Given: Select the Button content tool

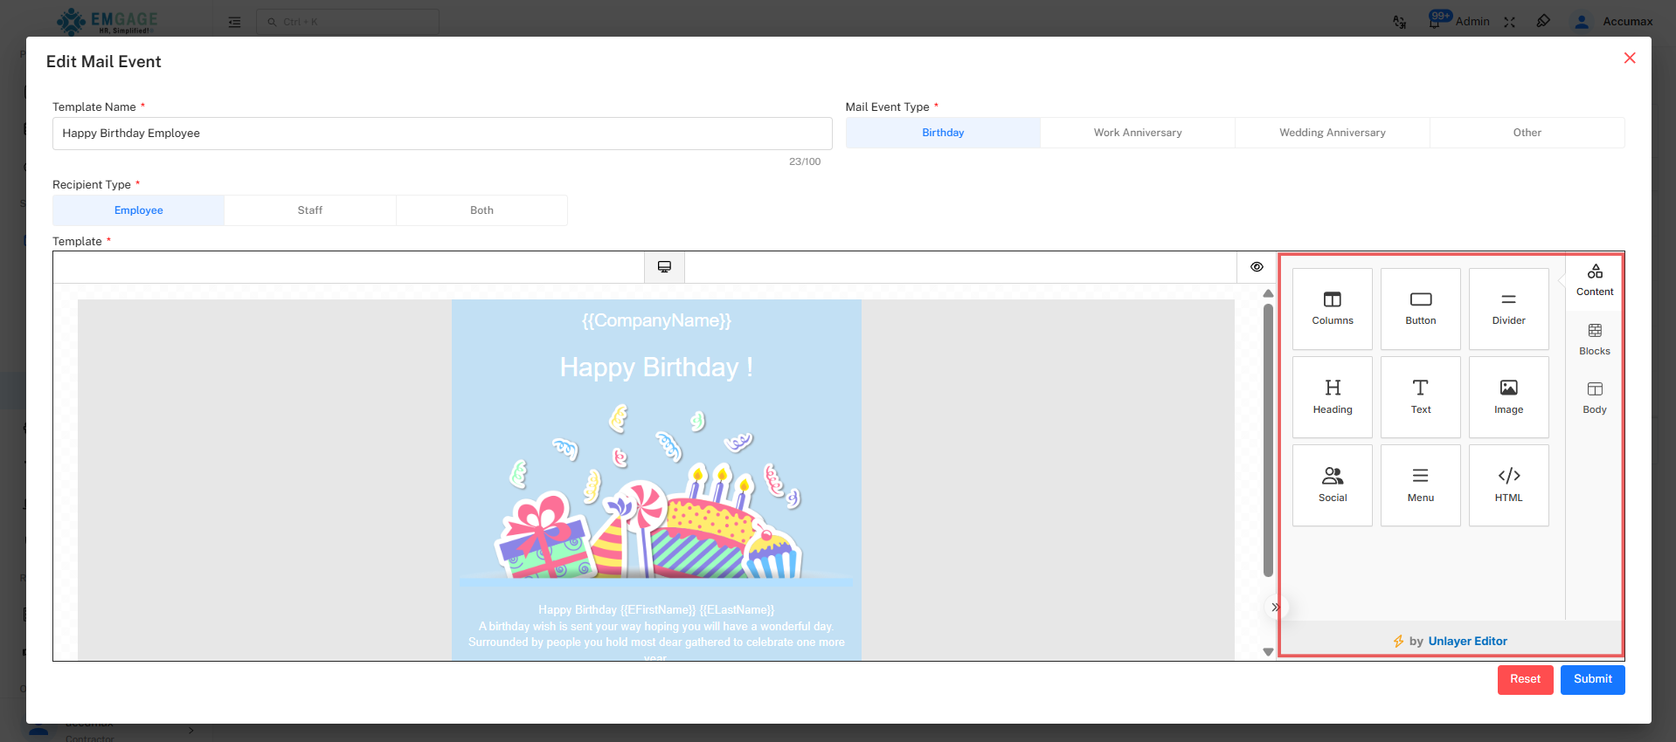Looking at the screenshot, I should pyautogui.click(x=1420, y=309).
